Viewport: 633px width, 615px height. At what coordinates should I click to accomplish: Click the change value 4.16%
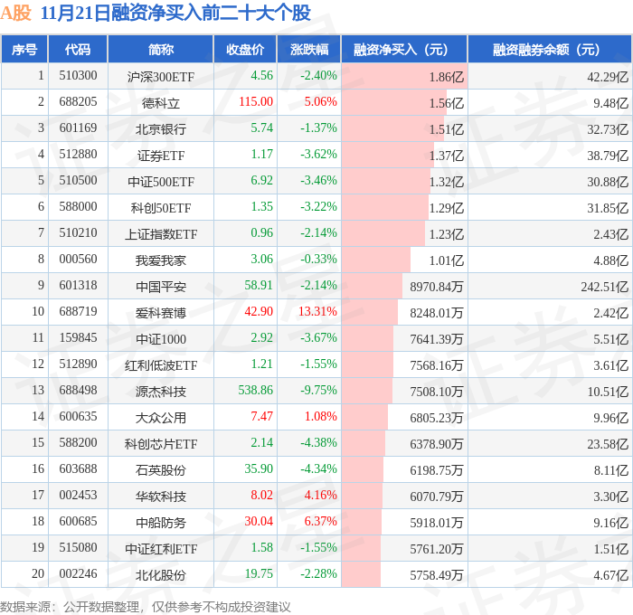click(x=320, y=496)
